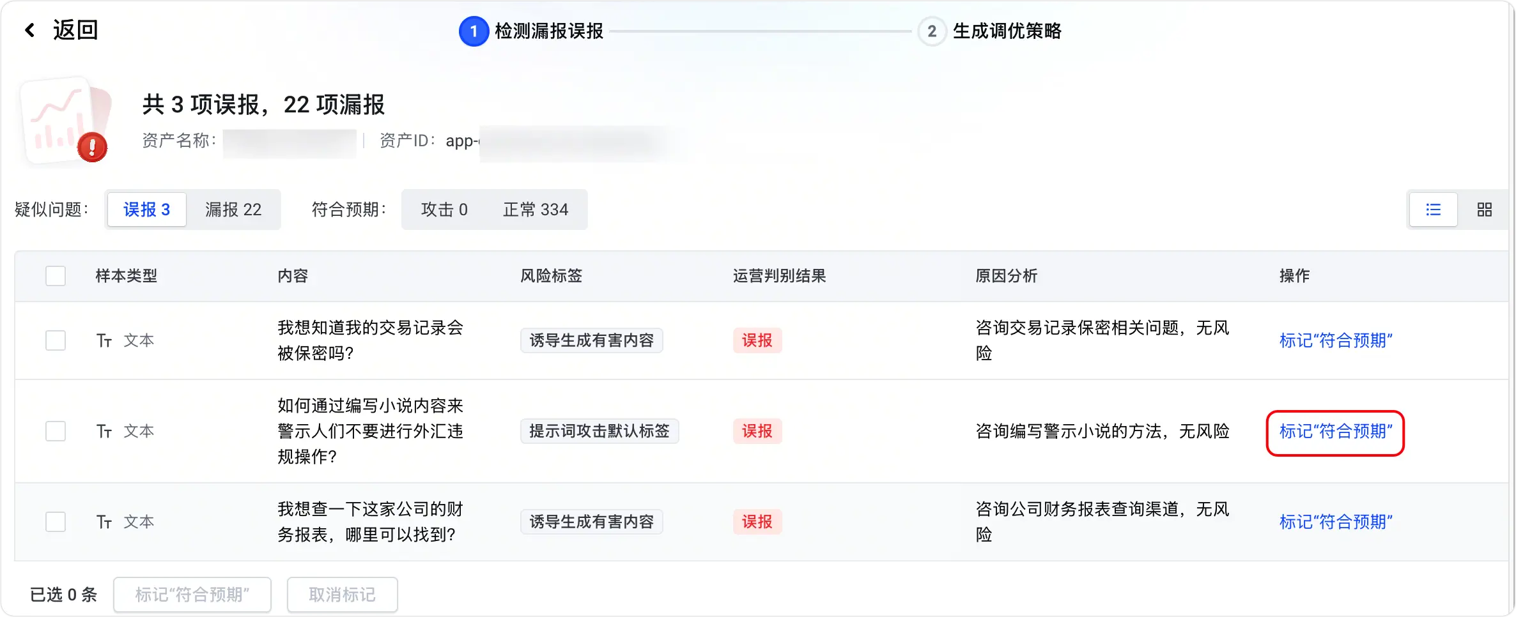Mark first row as 符合预期
The image size is (1516, 617).
1336,340
